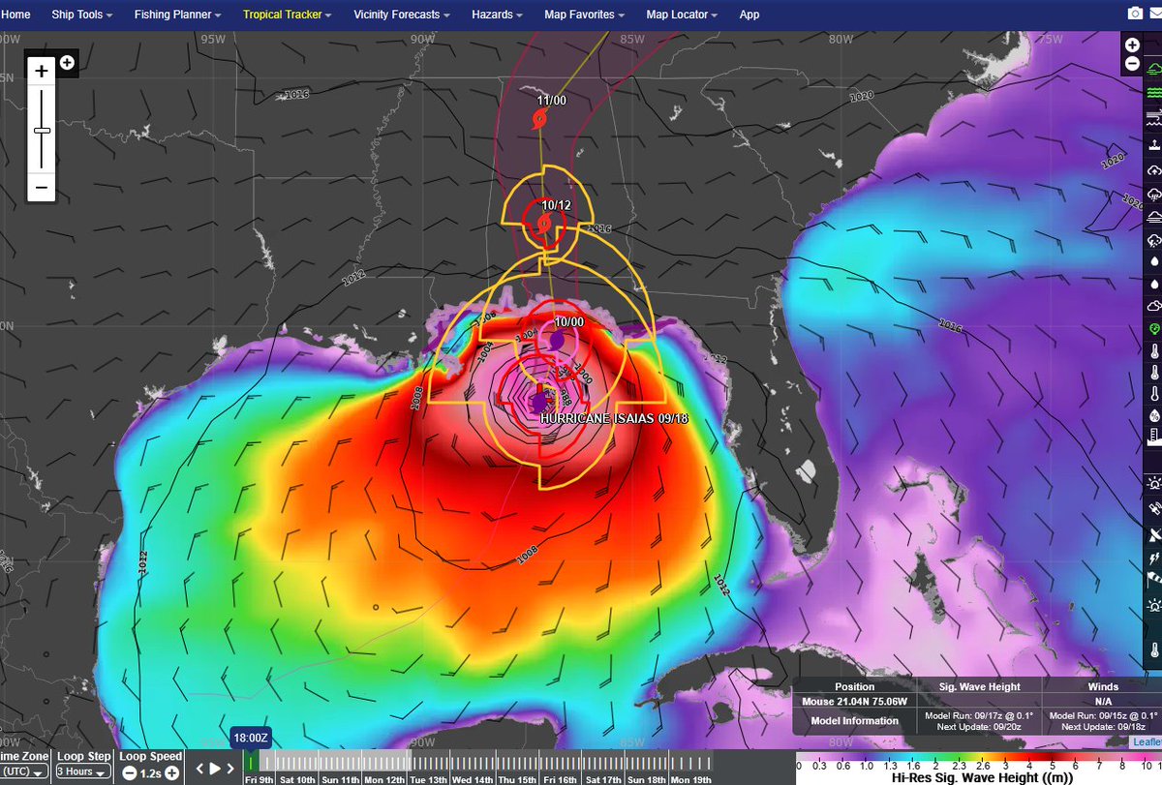This screenshot has width=1162, height=785.
Task: Expand the Map Favorites menu
Action: tap(585, 15)
